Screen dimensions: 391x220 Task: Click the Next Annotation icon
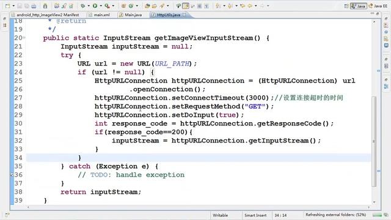point(218,5)
